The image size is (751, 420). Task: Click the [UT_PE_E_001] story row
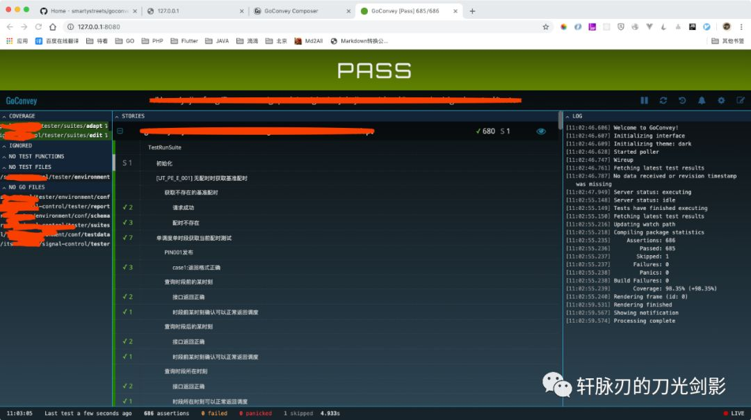tap(337, 178)
